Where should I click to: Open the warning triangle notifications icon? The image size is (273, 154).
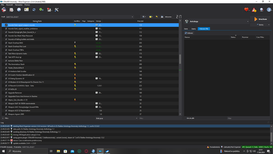point(254,10)
